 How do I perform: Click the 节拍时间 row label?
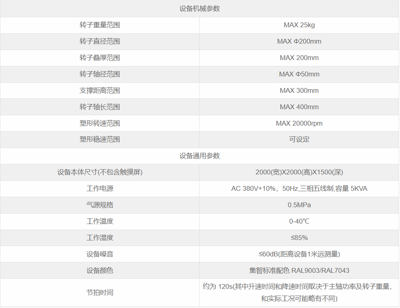pyautogui.click(x=100, y=292)
